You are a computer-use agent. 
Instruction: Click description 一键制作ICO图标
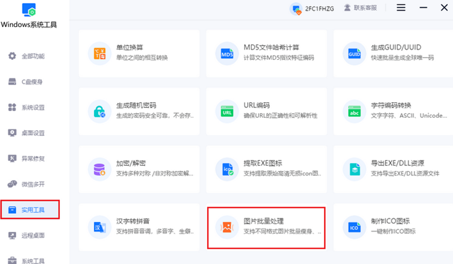393,231
